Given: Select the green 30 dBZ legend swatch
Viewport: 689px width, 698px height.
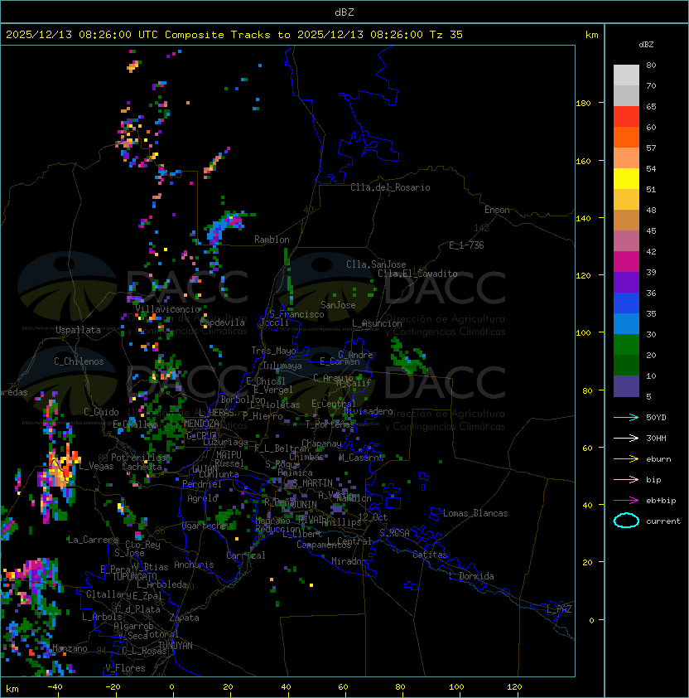Looking at the screenshot, I should tap(626, 345).
